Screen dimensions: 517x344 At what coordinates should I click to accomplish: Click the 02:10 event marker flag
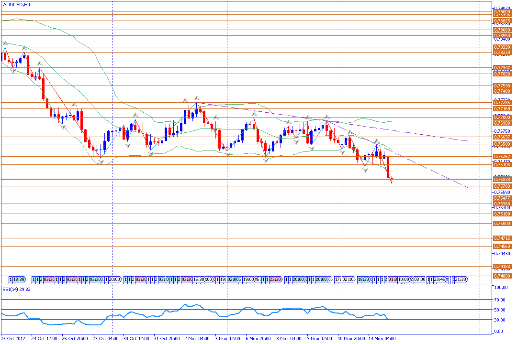point(348,279)
